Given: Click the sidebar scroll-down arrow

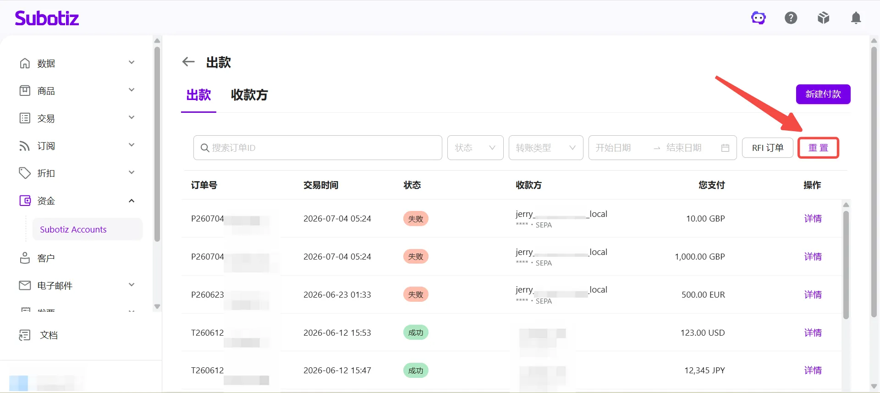Looking at the screenshot, I should 157,306.
